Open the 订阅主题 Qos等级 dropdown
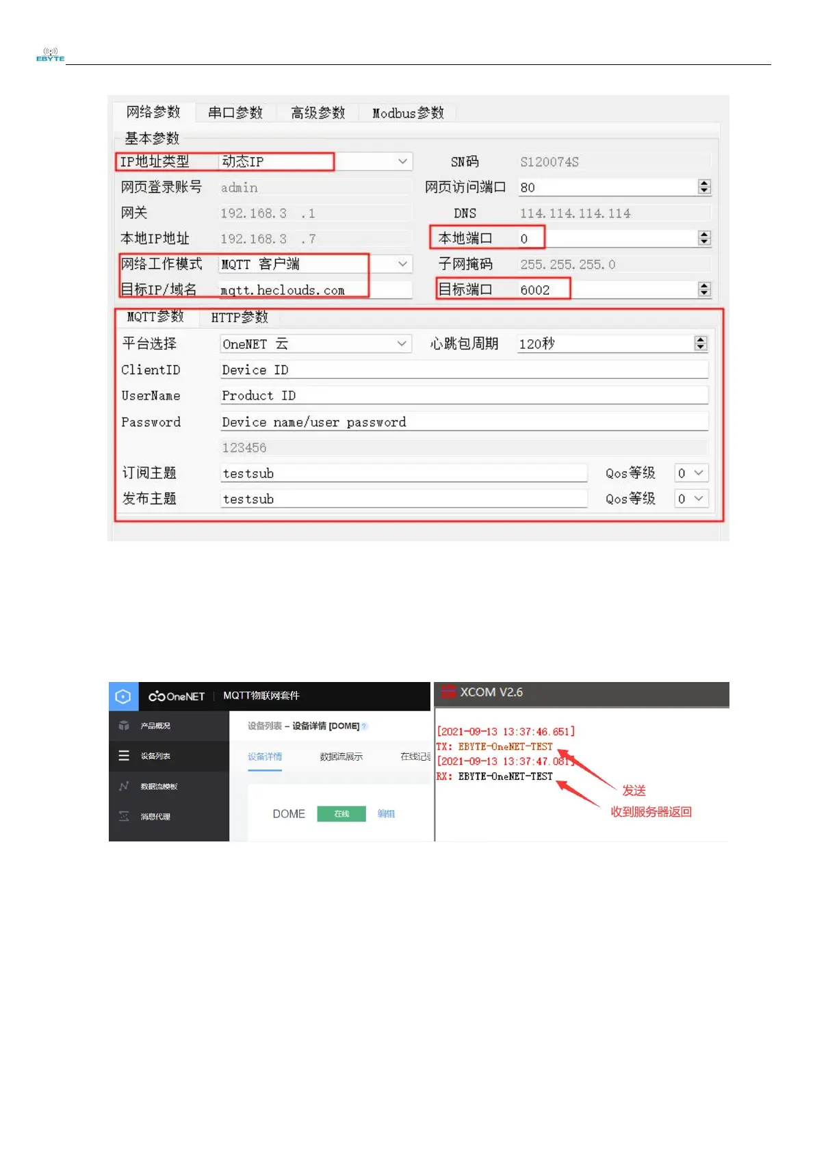The image size is (815, 1152). [690, 473]
